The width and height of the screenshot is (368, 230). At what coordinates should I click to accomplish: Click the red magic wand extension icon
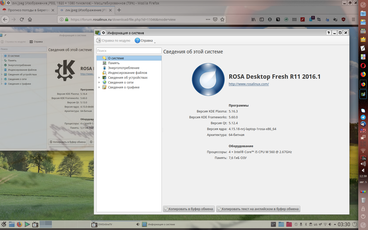(303, 19)
